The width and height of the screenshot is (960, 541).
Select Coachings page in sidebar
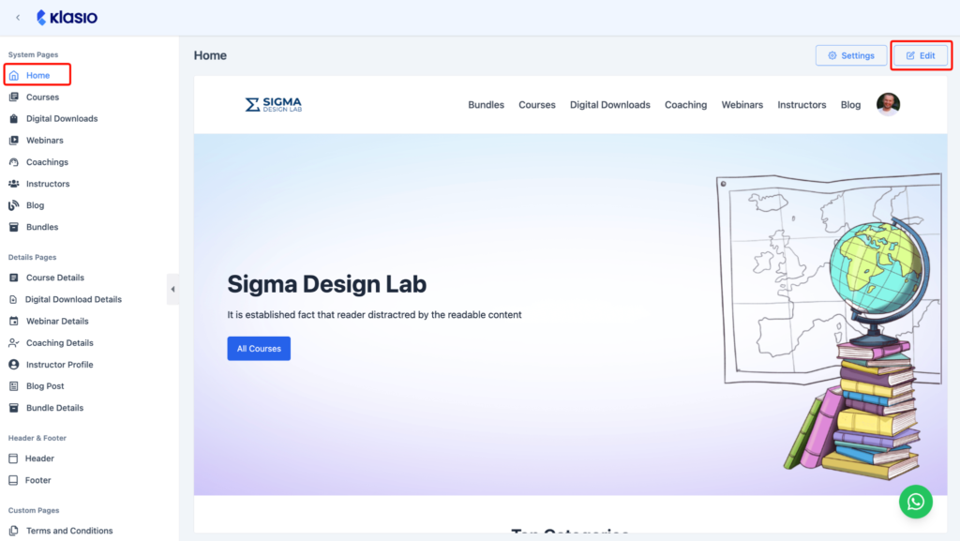[47, 162]
